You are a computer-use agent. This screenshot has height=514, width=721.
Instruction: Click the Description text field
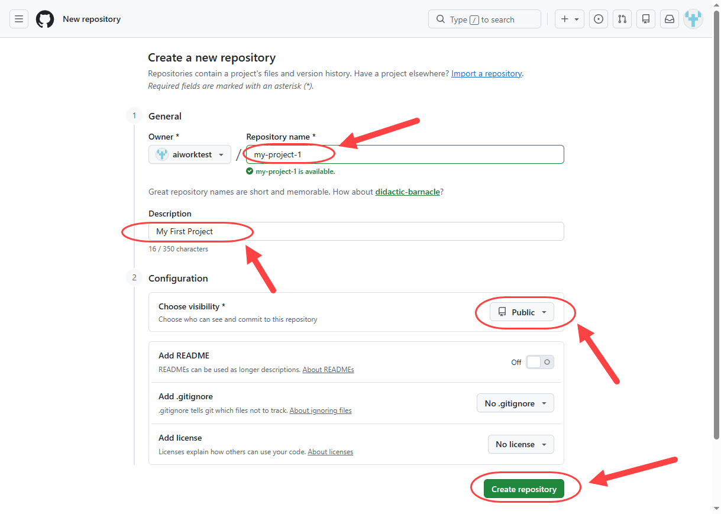click(x=356, y=231)
